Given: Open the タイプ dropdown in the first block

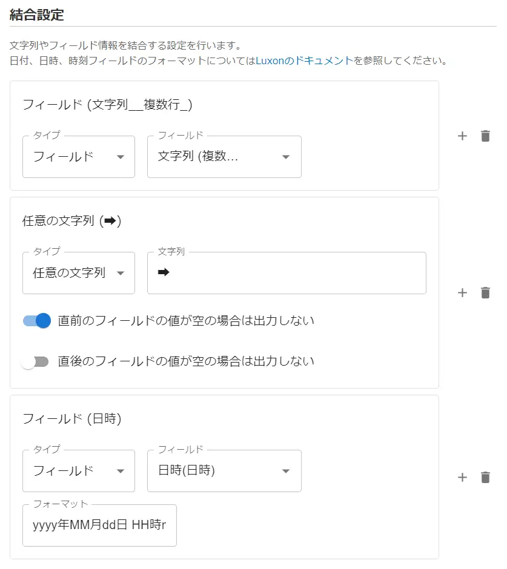Looking at the screenshot, I should coord(78,157).
